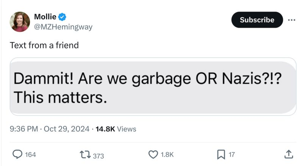This screenshot has height=166, width=303.
Task: Click the 373 reposts count
Action: 98,155
